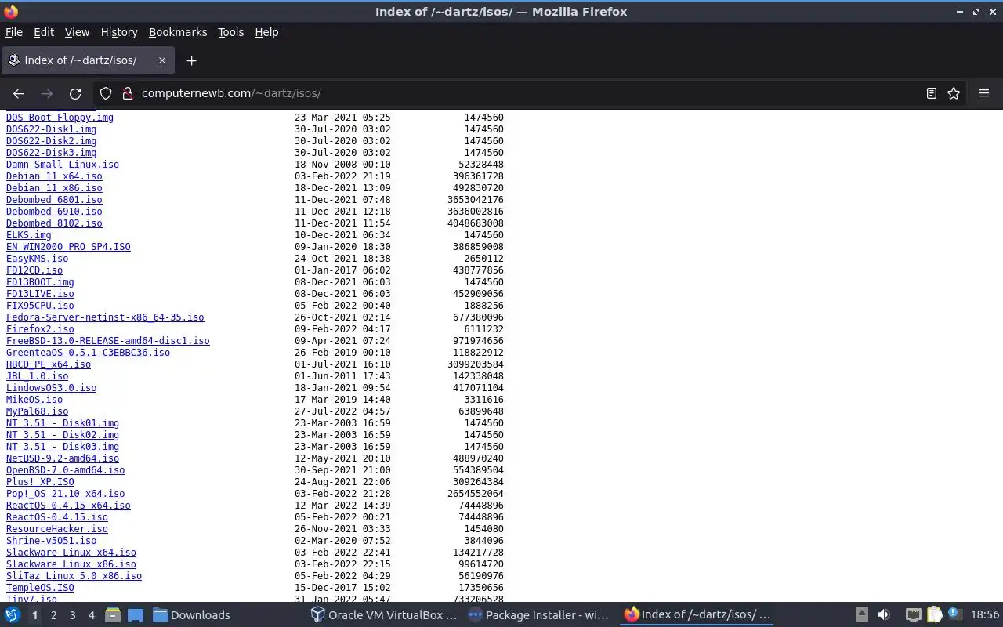
Task: Download Damn_Small_Linux.iso
Action: [63, 165]
